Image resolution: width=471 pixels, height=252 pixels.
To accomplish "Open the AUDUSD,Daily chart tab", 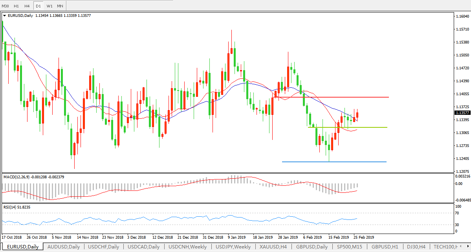I will point(63,247).
